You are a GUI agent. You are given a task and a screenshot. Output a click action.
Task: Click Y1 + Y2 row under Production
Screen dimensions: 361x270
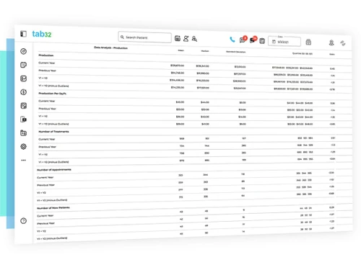(43, 78)
